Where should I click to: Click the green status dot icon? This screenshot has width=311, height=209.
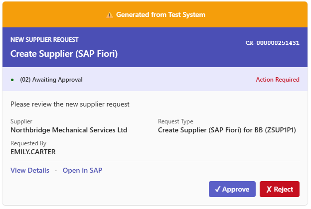coord(12,80)
